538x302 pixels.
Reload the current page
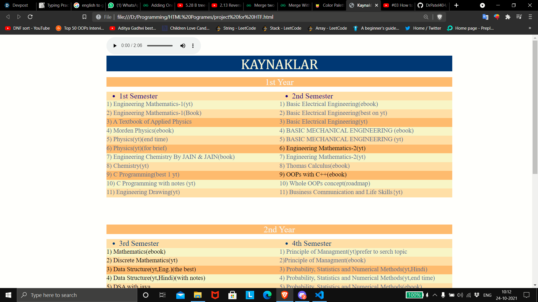(x=30, y=17)
